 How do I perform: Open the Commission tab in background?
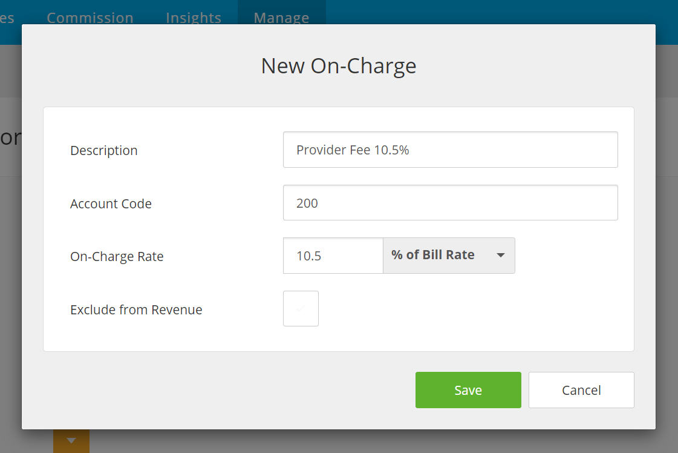90,18
